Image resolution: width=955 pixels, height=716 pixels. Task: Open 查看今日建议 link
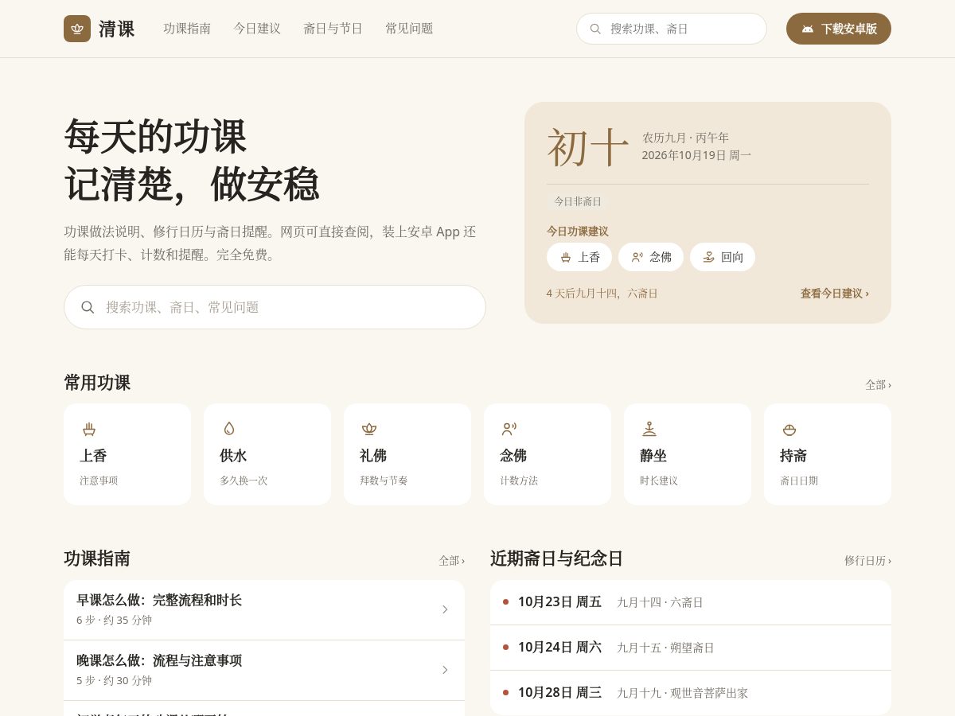pyautogui.click(x=835, y=294)
